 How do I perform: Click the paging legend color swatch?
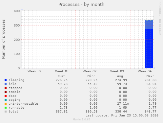point(6,100)
